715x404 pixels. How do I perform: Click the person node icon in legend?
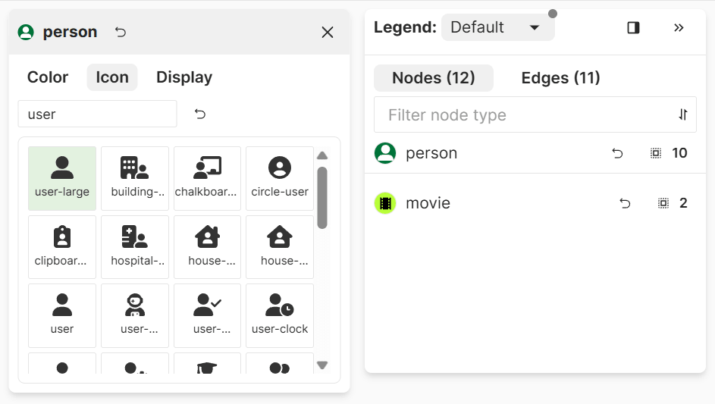[385, 153]
